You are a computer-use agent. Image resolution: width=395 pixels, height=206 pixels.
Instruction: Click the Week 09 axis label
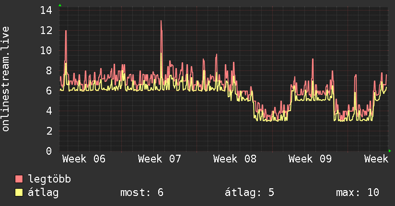[x=310, y=159]
